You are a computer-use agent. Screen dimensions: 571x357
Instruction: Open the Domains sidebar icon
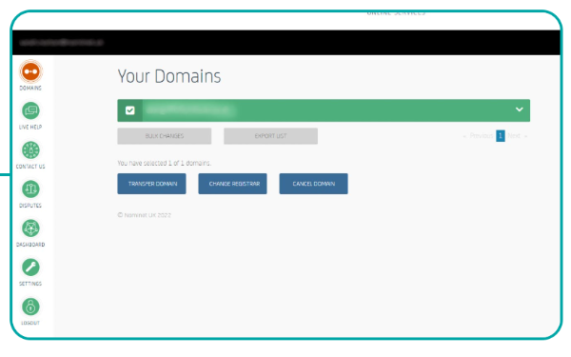[x=30, y=71]
